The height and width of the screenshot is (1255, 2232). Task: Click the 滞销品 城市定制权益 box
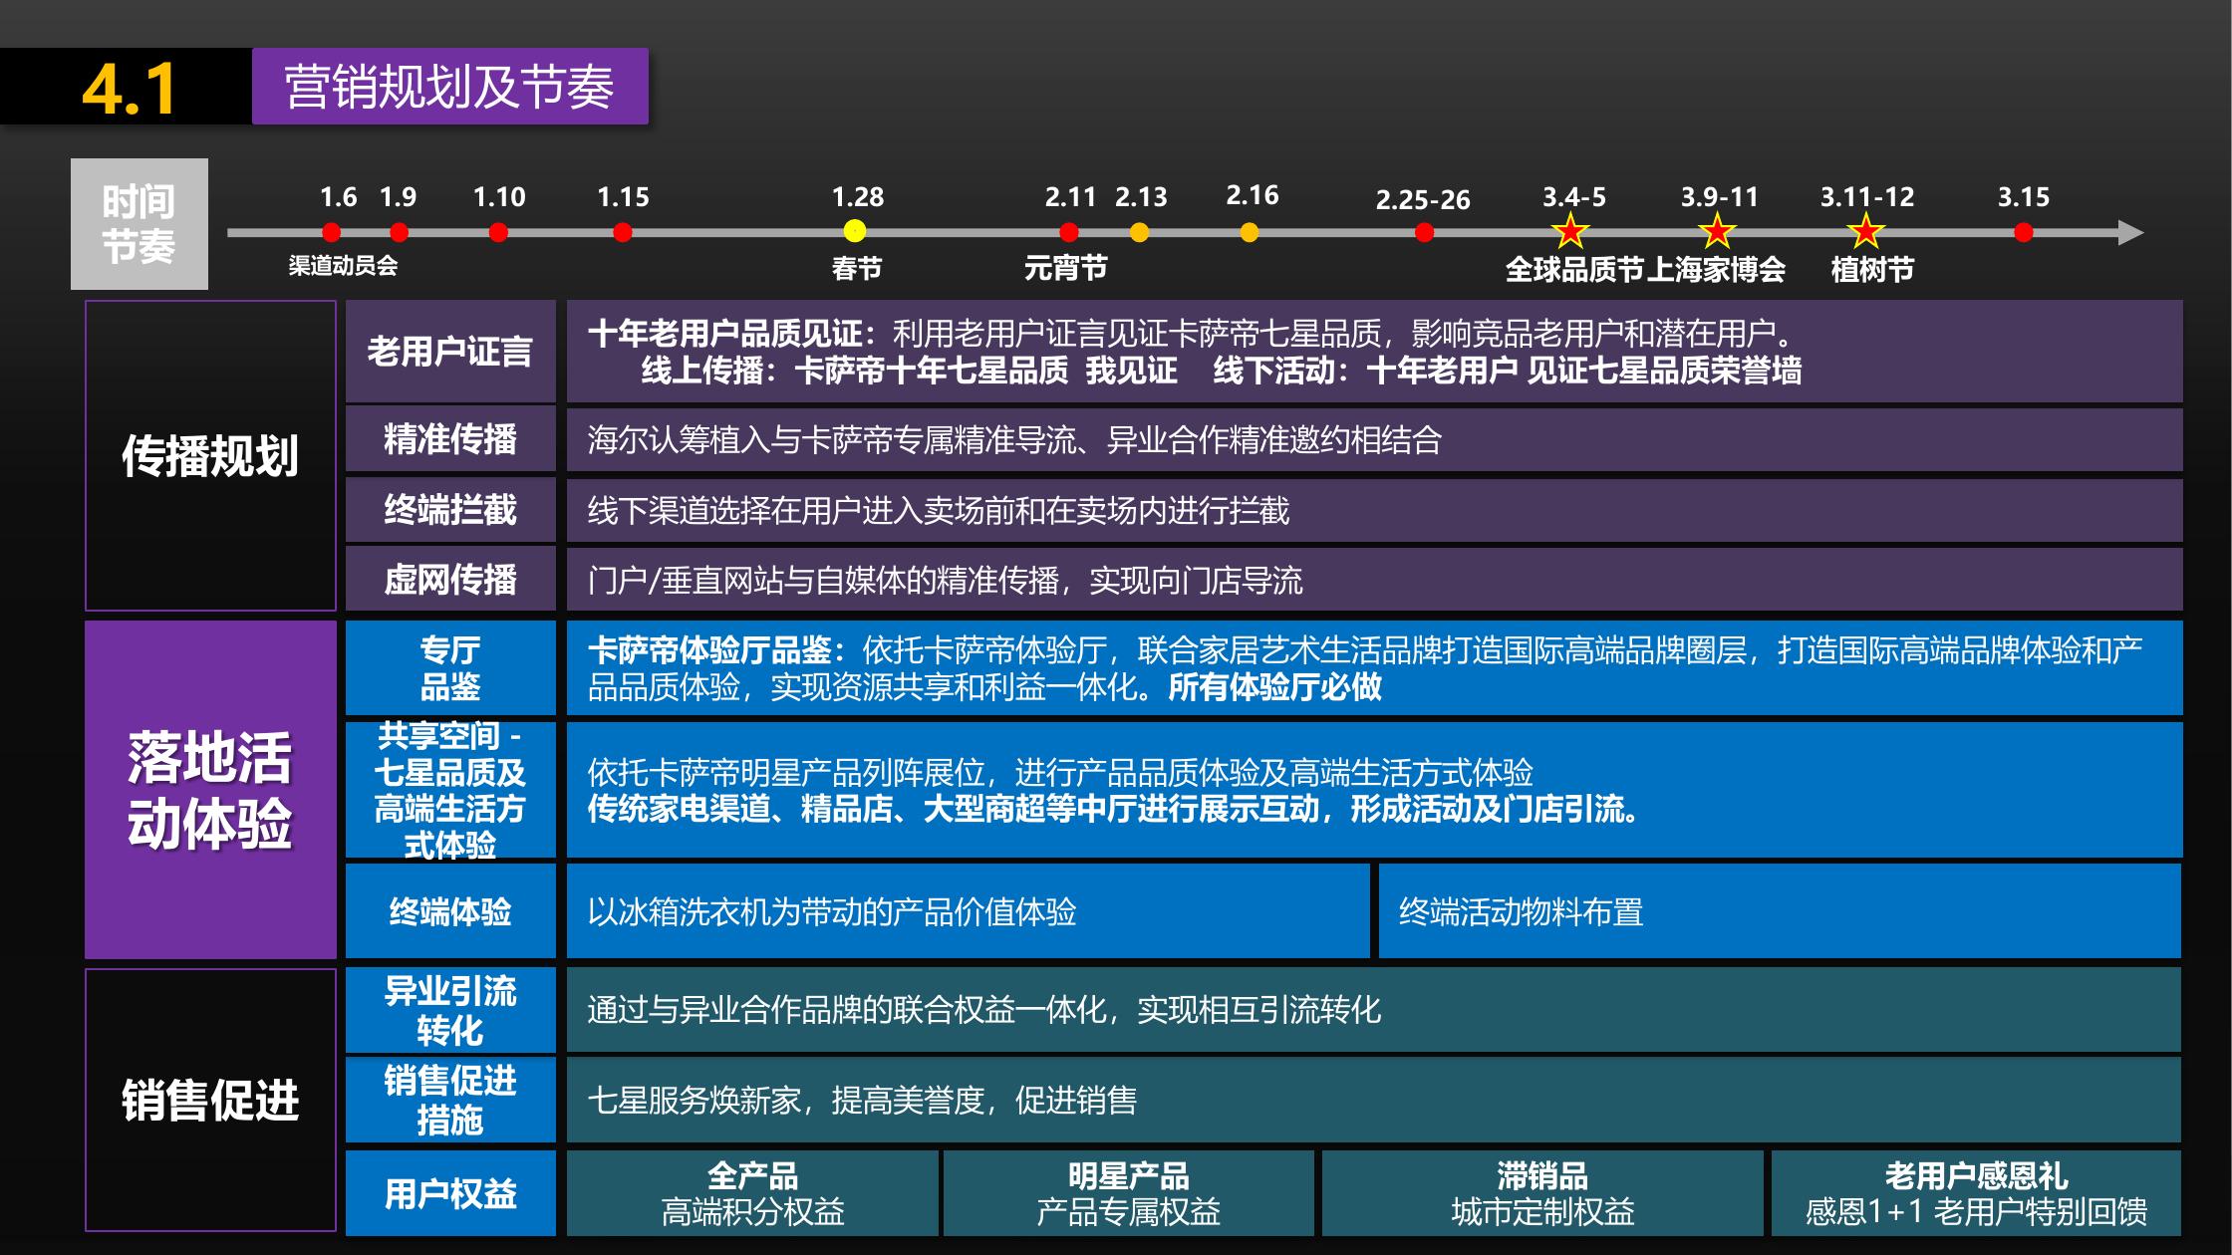pyautogui.click(x=1542, y=1193)
